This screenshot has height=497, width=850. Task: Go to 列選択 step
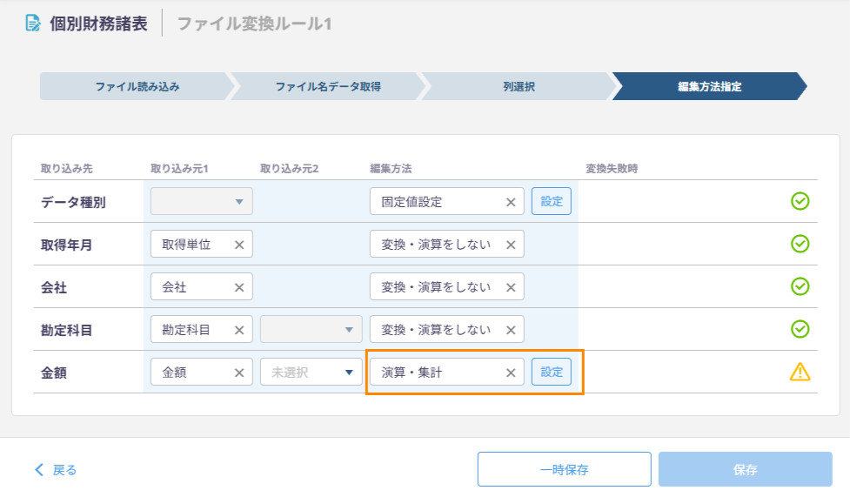pos(519,86)
